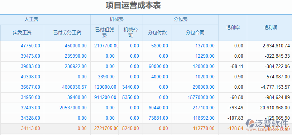Open the 39083.00 wage value
The width and height of the screenshot is (292, 135).
pos(30,67)
